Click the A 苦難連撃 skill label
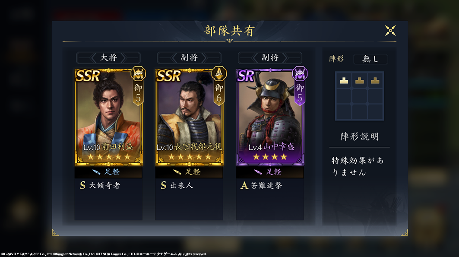 pos(261,185)
